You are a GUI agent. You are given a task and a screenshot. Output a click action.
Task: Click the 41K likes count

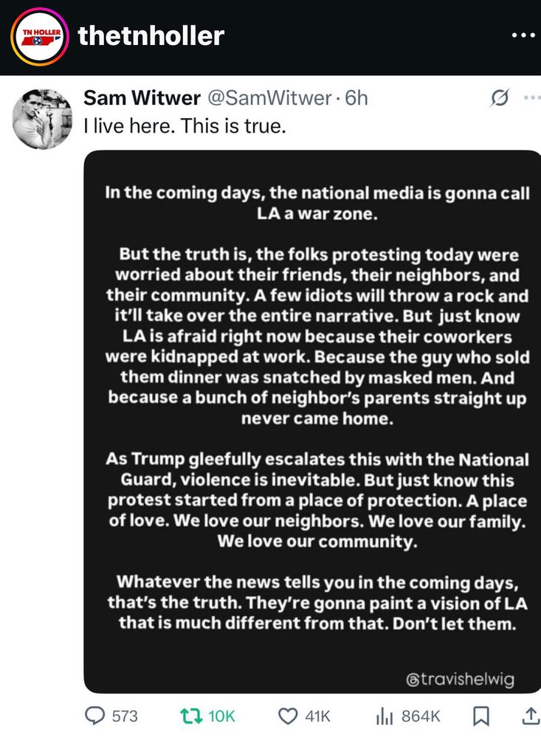point(318,715)
